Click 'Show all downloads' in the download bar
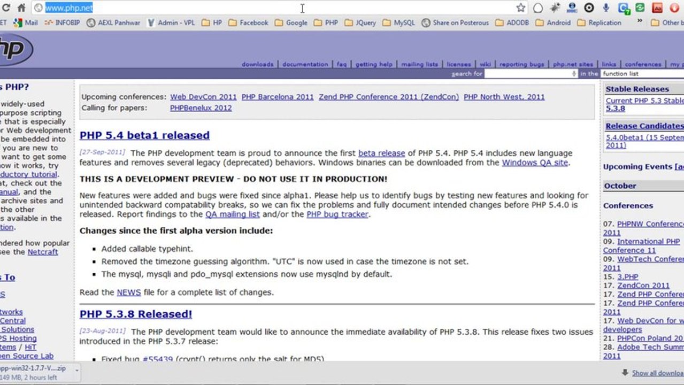This screenshot has width=684, height=385. click(x=658, y=373)
